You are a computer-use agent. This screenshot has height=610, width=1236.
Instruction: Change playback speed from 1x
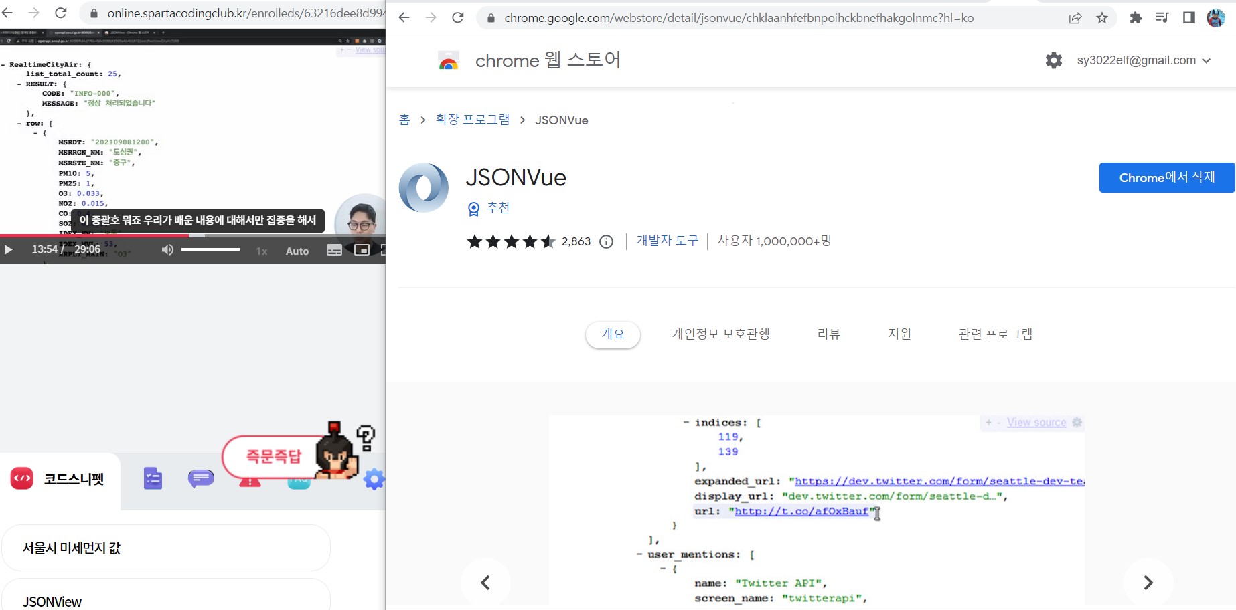pyautogui.click(x=262, y=251)
